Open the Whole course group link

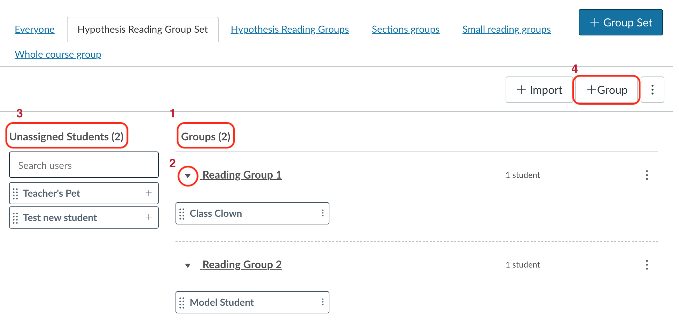click(58, 54)
